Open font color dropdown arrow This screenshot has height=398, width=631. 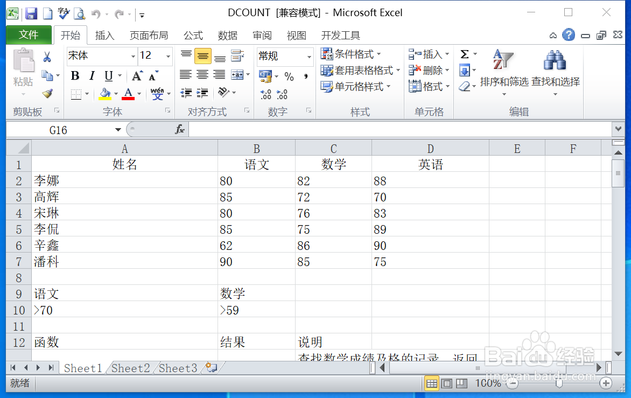(x=139, y=94)
